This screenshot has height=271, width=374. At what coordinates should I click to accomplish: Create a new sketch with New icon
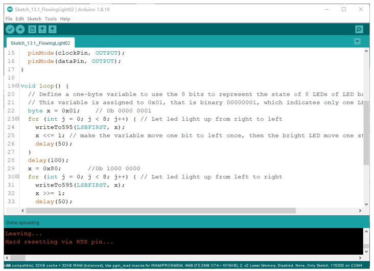tap(32, 29)
